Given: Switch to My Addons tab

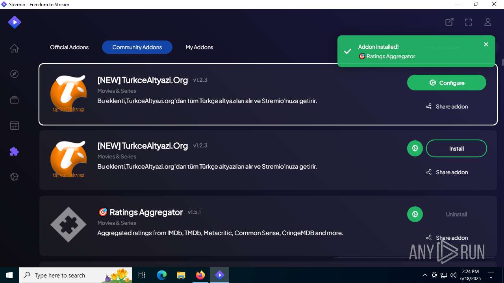Looking at the screenshot, I should tap(199, 47).
